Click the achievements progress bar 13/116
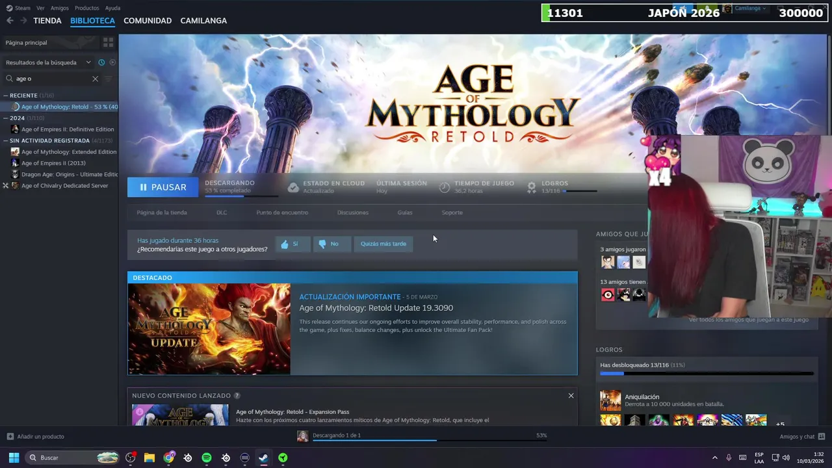Viewport: 832px width, 468px height. pyautogui.click(x=707, y=374)
